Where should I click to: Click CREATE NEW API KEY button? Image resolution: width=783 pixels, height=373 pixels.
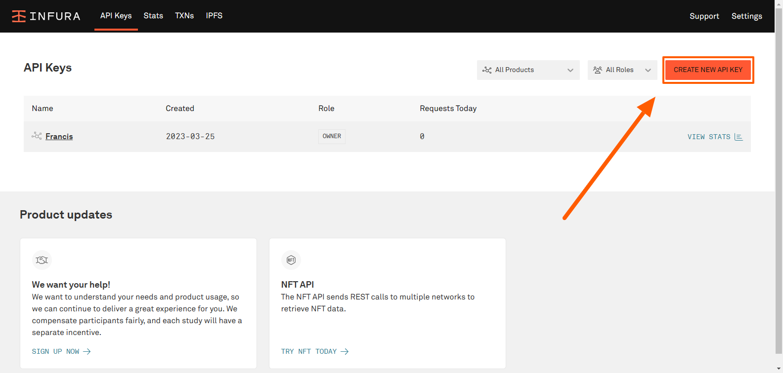tap(708, 70)
